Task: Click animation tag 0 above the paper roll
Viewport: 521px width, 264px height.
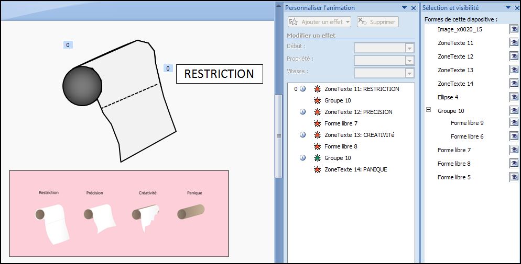Action: pos(68,45)
